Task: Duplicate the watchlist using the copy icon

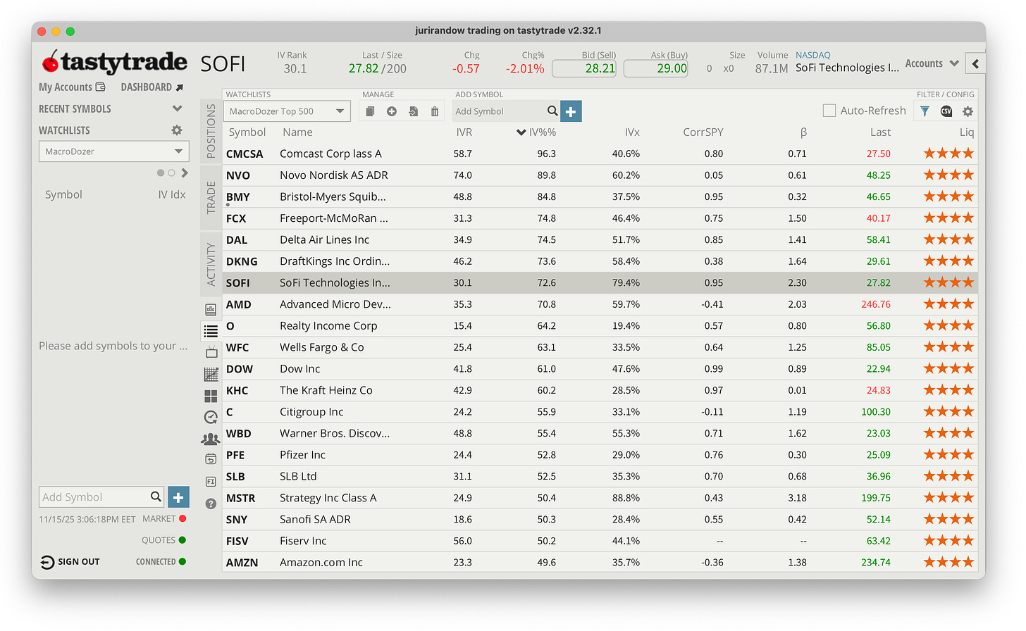Action: pos(370,111)
